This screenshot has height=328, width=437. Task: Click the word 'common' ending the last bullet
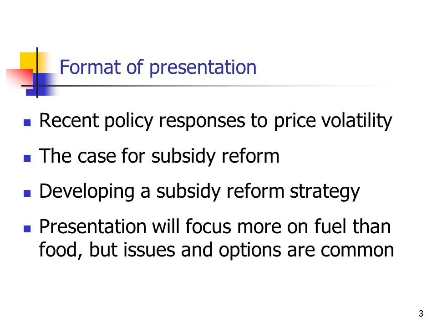(357, 251)
